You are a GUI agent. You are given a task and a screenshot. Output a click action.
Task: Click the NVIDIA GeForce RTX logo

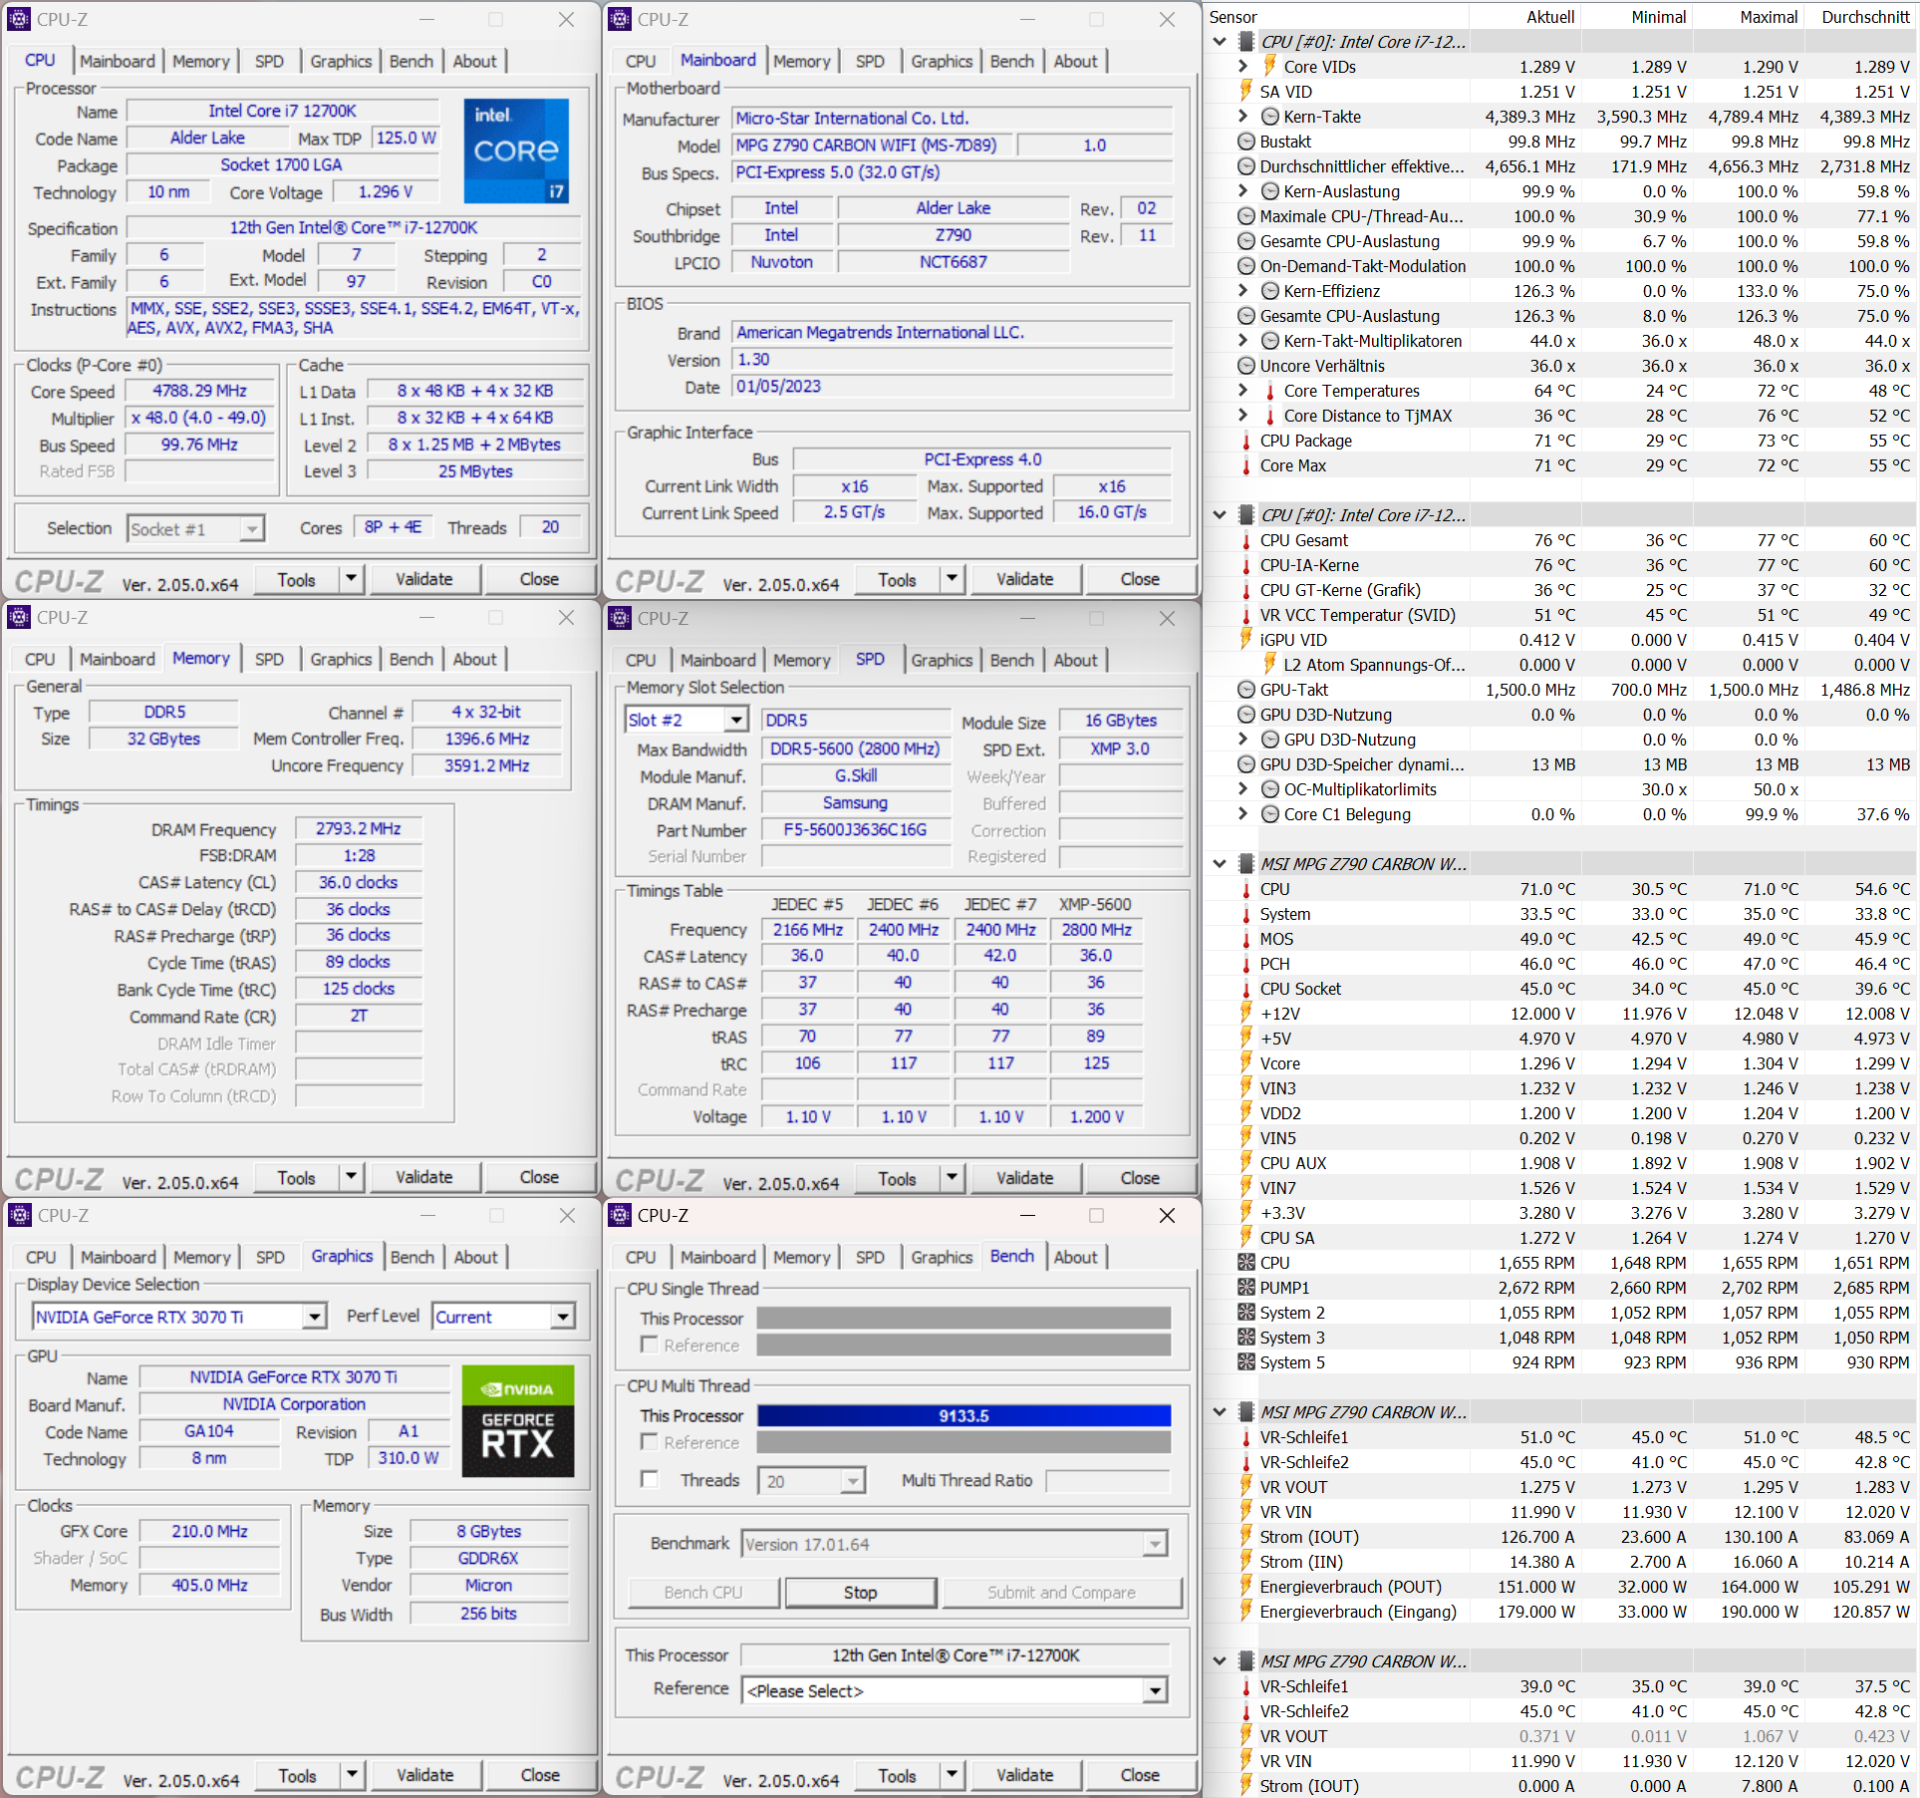click(517, 1420)
